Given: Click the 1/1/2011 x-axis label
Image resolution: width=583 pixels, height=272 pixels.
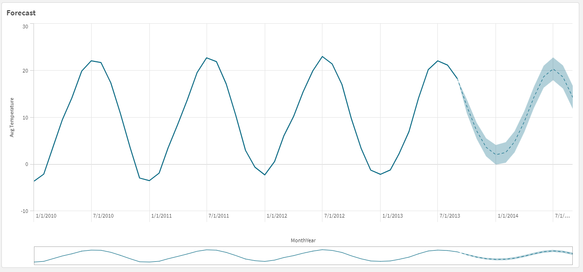Looking at the screenshot, I should [161, 216].
